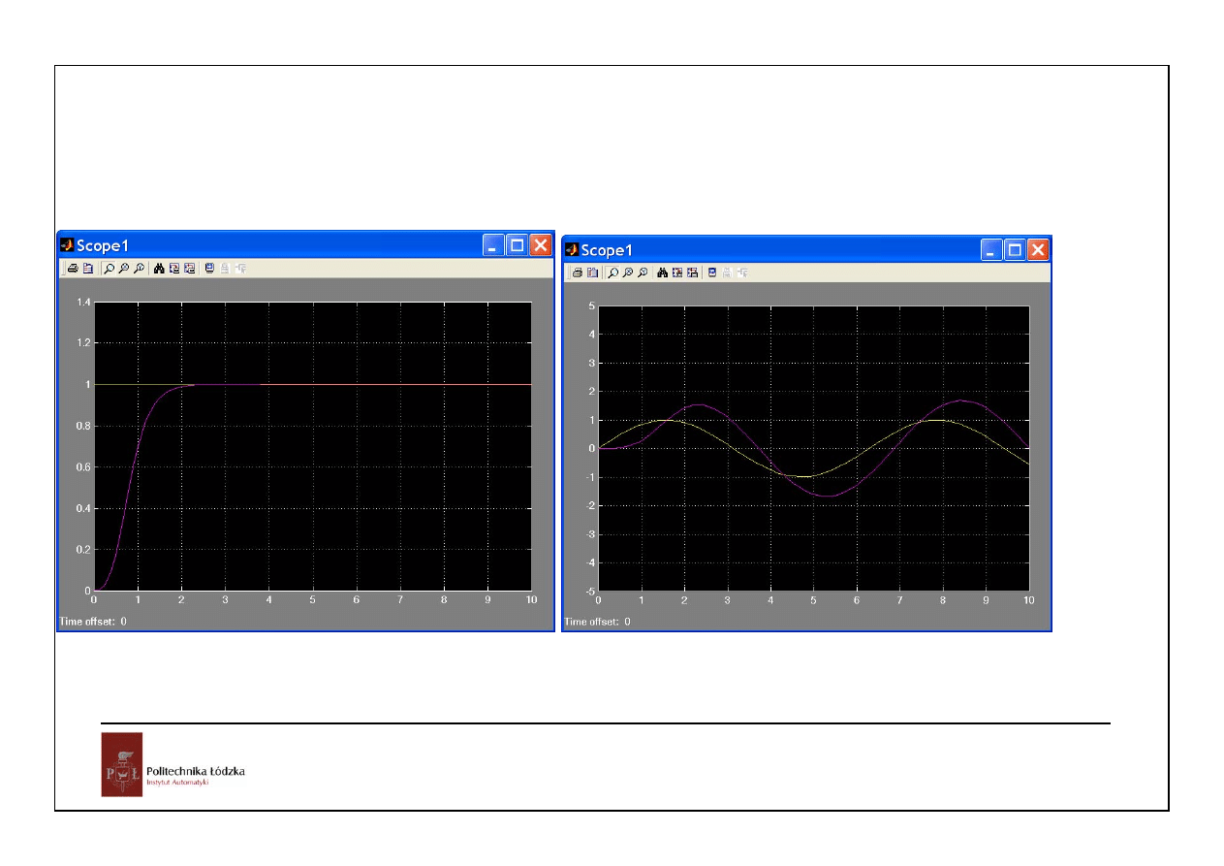Open Parameters in sine wave scope toolbar

[591, 273]
